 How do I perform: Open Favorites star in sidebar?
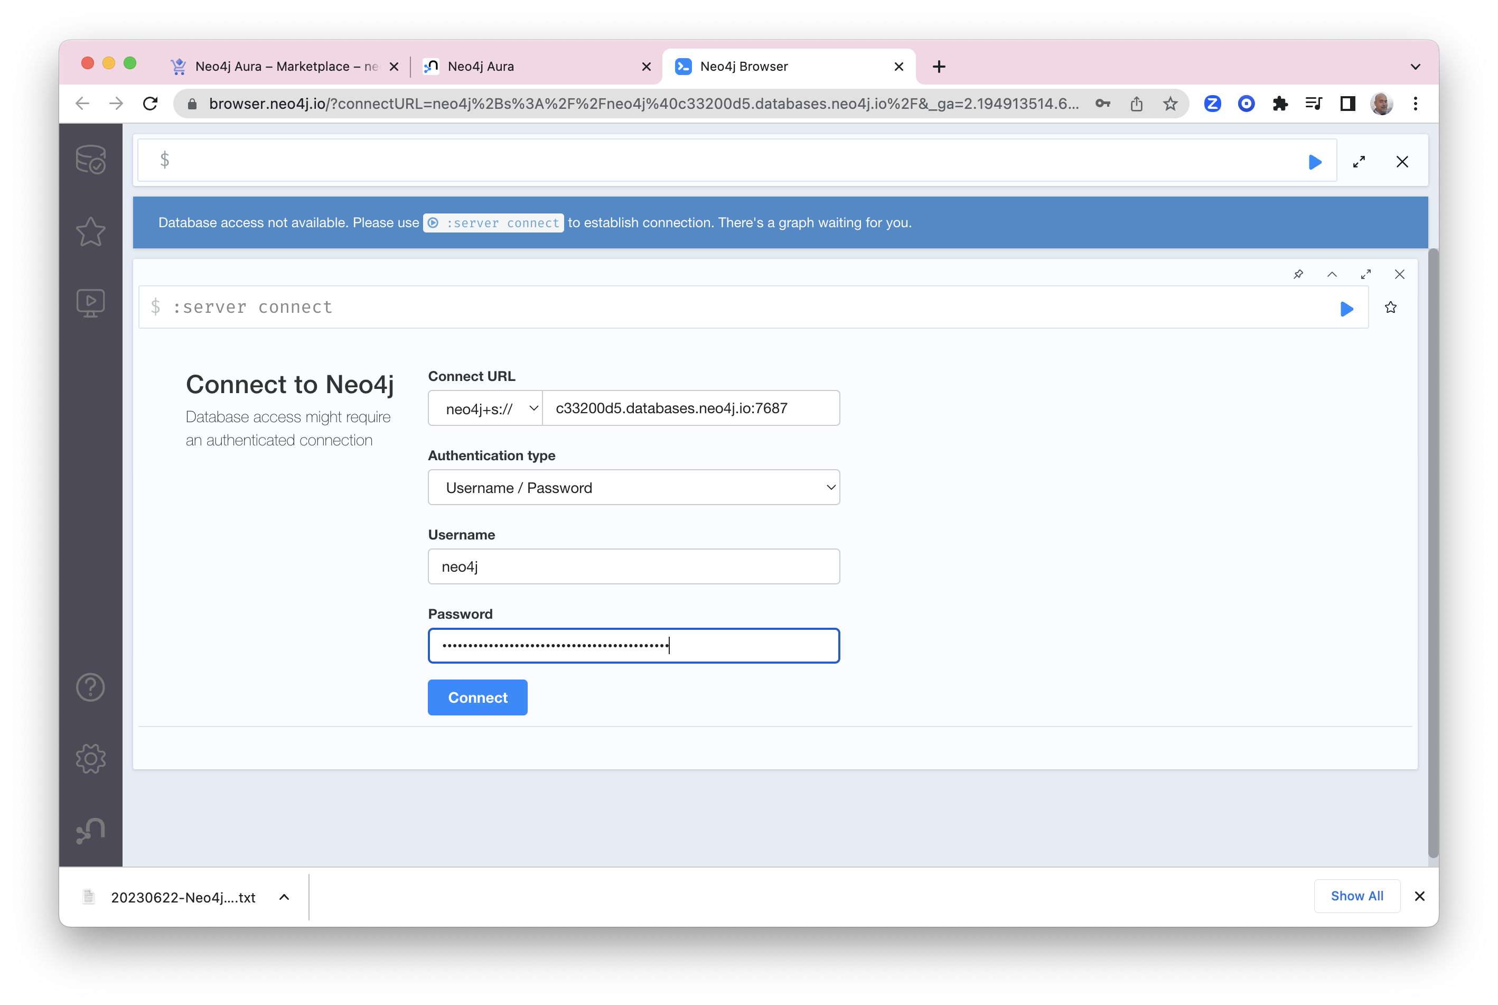[90, 231]
